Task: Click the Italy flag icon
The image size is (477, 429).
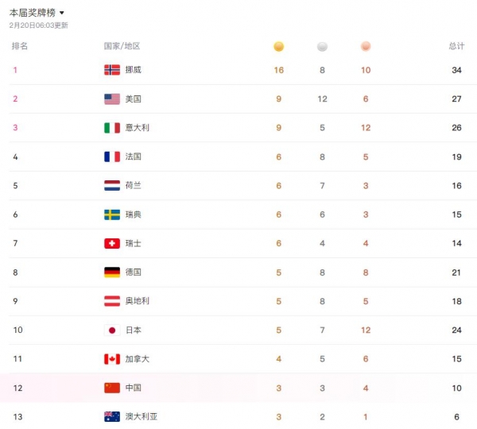Action: click(112, 128)
